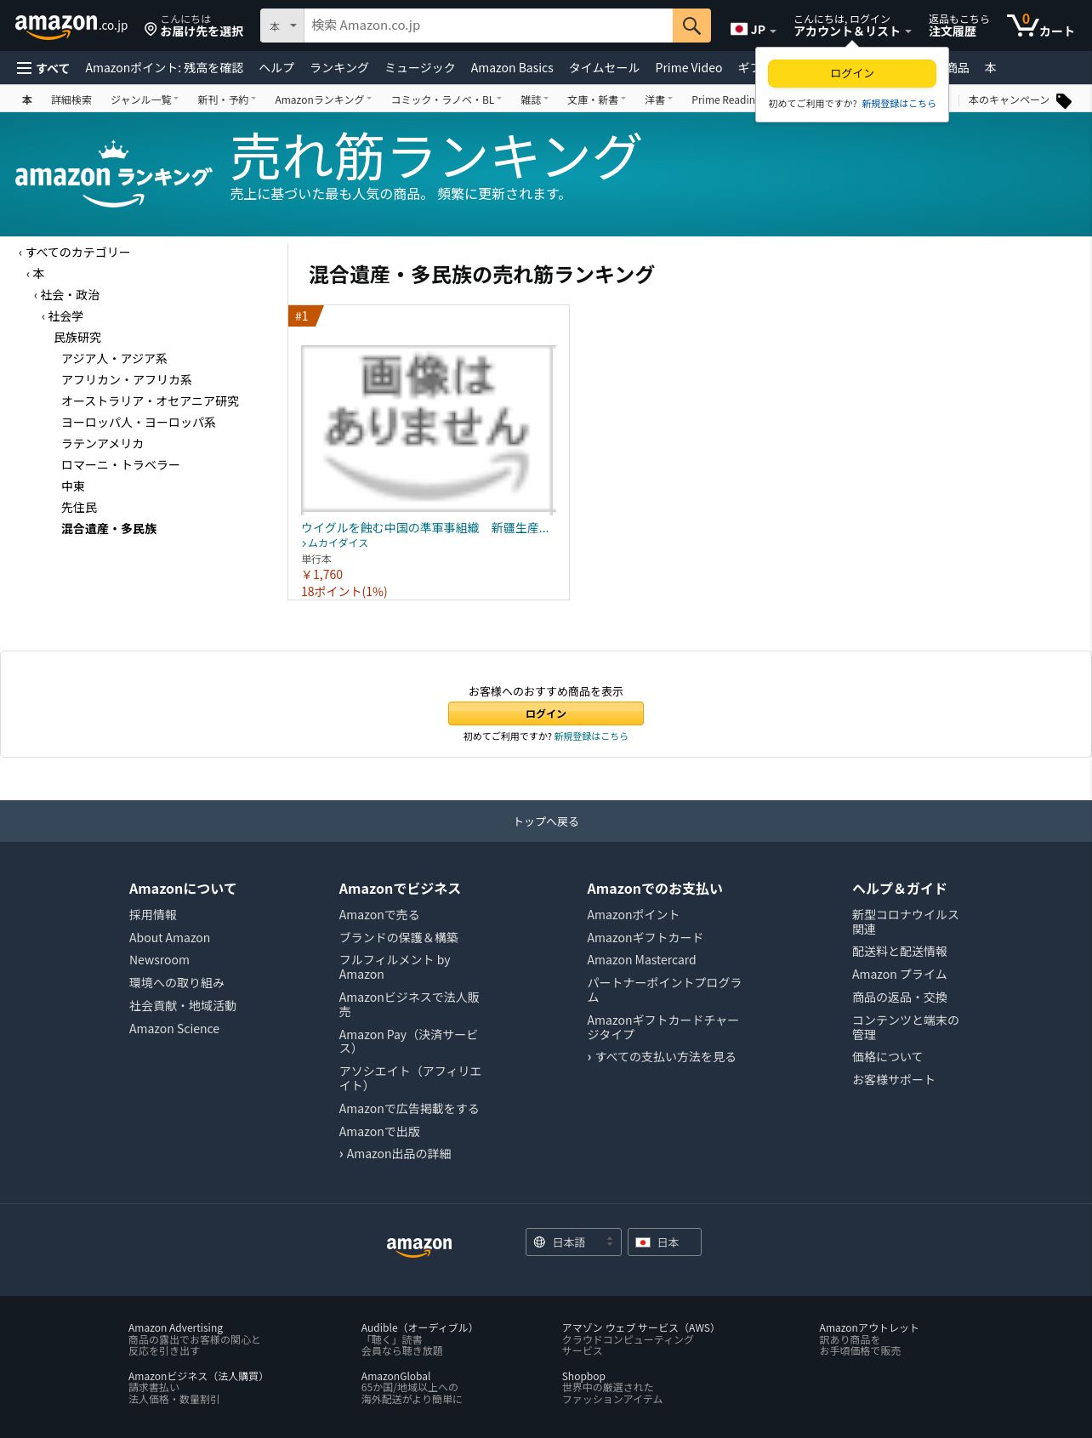Open the すべて hamburger menu
Screen dimensions: 1092x1438
pyautogui.click(x=43, y=68)
